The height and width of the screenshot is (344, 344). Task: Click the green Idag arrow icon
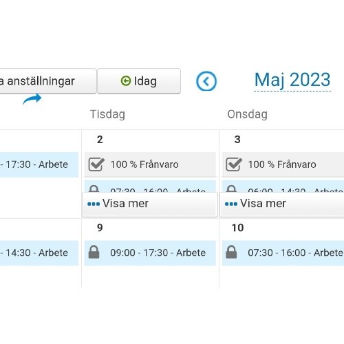(x=126, y=81)
